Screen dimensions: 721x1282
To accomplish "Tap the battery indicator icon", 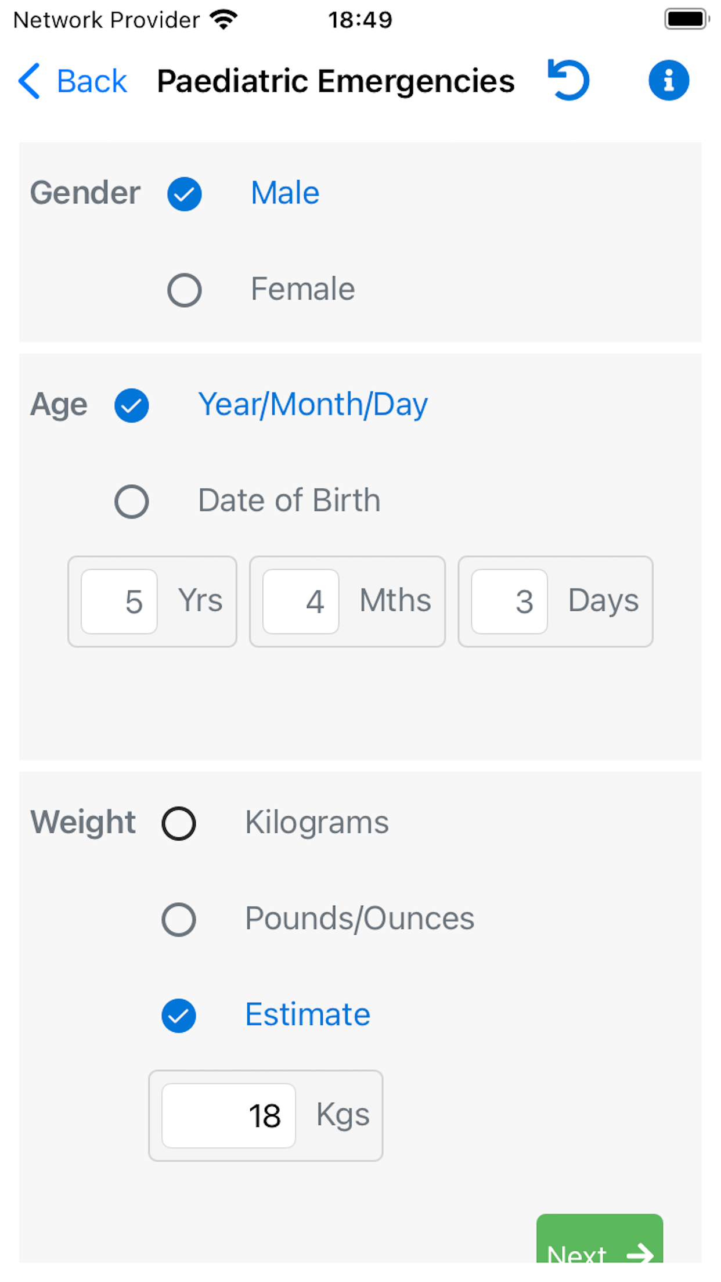I will coord(687,19).
